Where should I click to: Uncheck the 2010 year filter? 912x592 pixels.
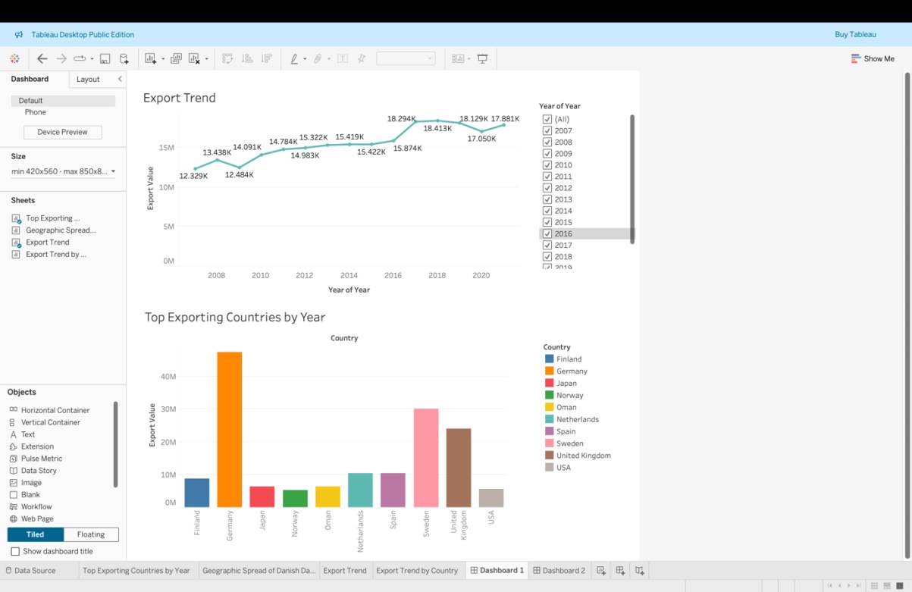click(x=547, y=164)
